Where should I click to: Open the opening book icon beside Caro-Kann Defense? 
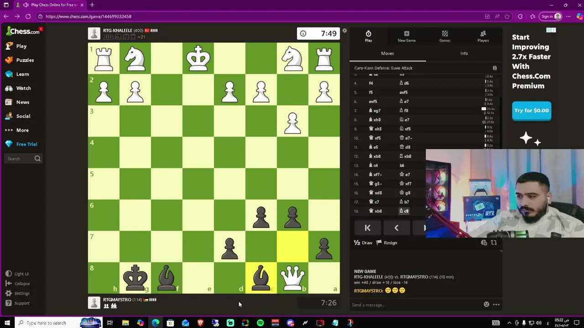point(495,68)
